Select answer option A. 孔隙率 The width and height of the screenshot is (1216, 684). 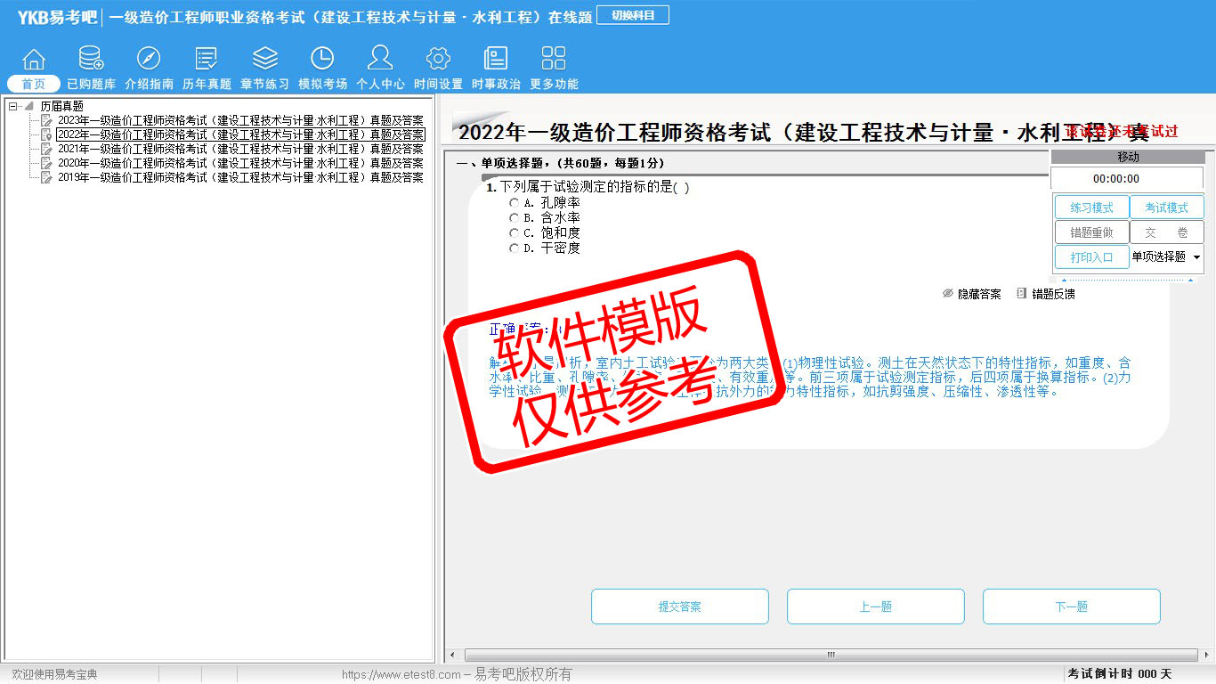point(515,203)
